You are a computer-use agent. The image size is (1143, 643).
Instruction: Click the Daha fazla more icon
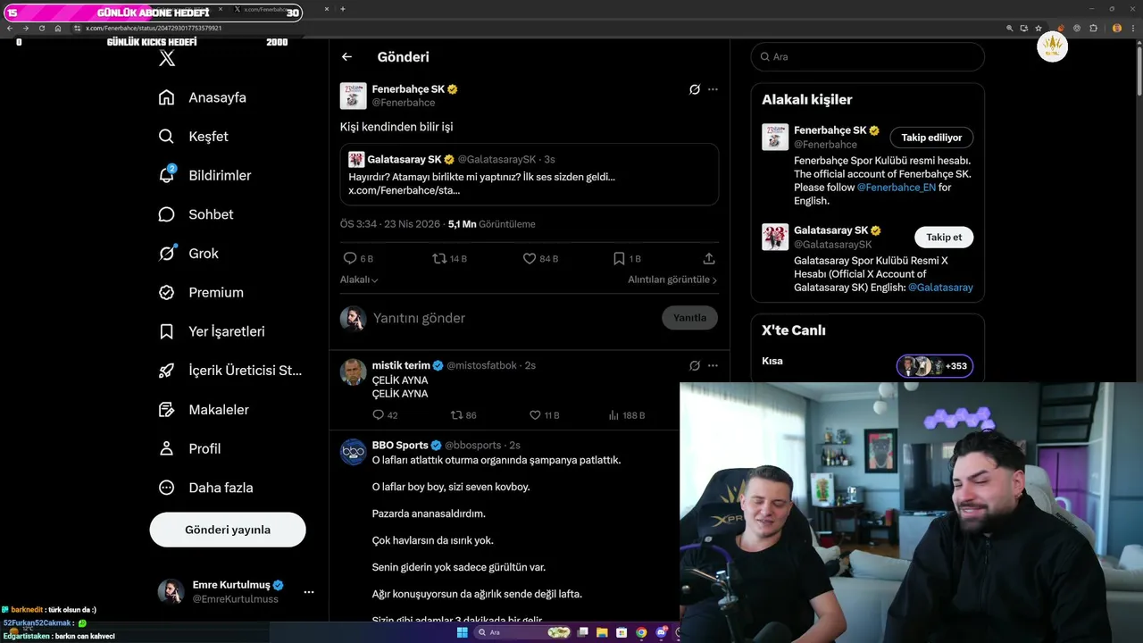[166, 488]
